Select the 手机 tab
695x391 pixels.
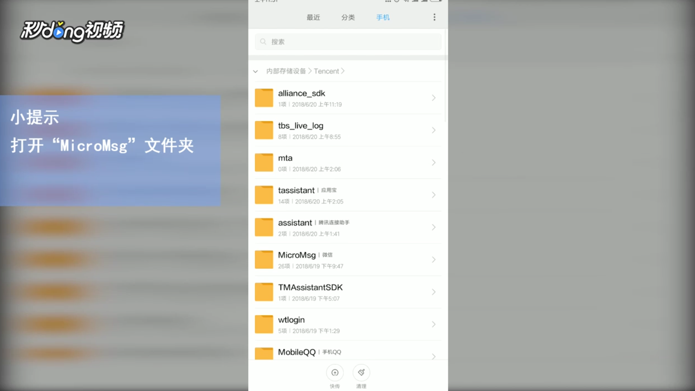point(383,17)
